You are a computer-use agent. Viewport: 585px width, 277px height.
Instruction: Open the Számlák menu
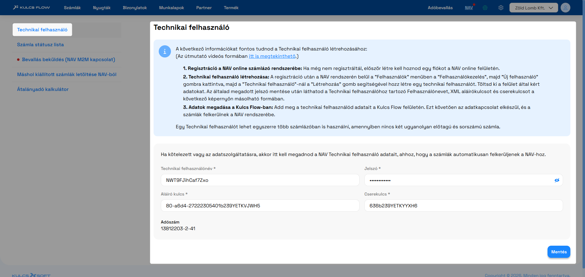(72, 8)
